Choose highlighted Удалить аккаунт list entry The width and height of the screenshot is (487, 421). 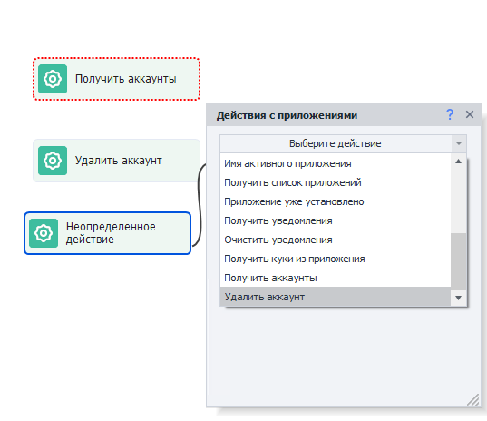tap(336, 297)
